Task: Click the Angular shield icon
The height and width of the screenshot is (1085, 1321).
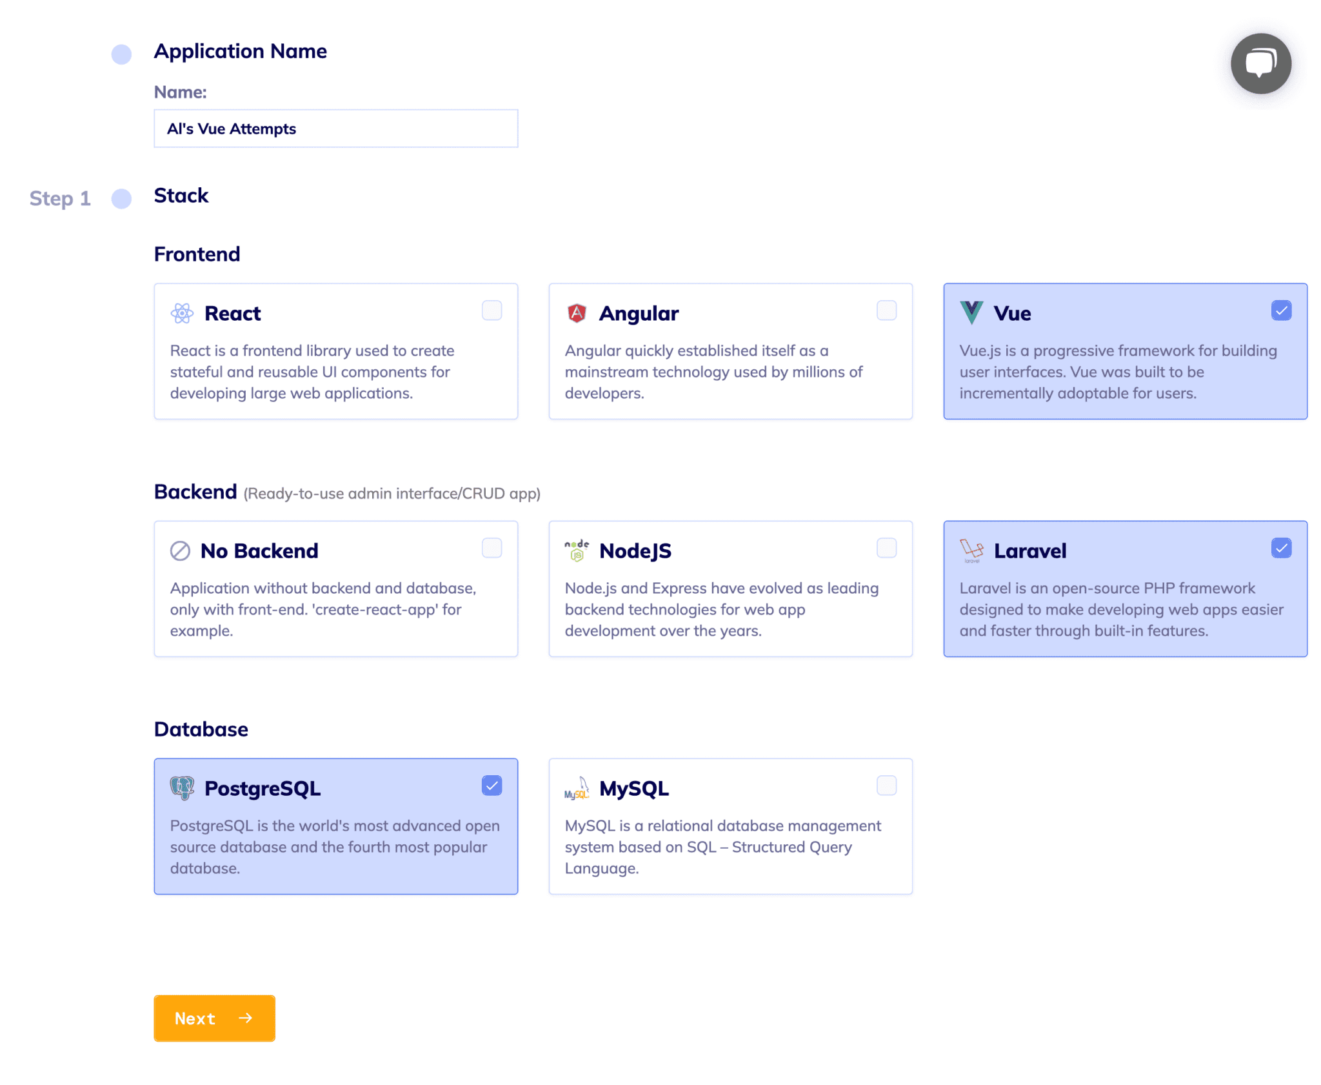Action: pyautogui.click(x=577, y=312)
